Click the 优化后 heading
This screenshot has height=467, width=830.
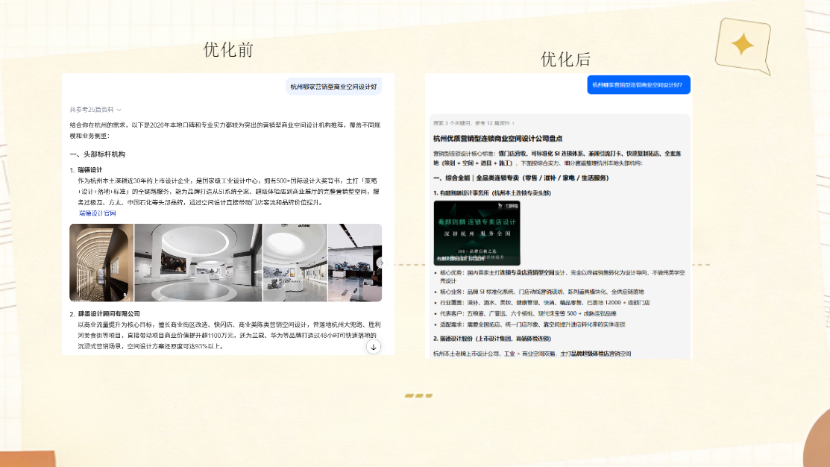pyautogui.click(x=565, y=59)
